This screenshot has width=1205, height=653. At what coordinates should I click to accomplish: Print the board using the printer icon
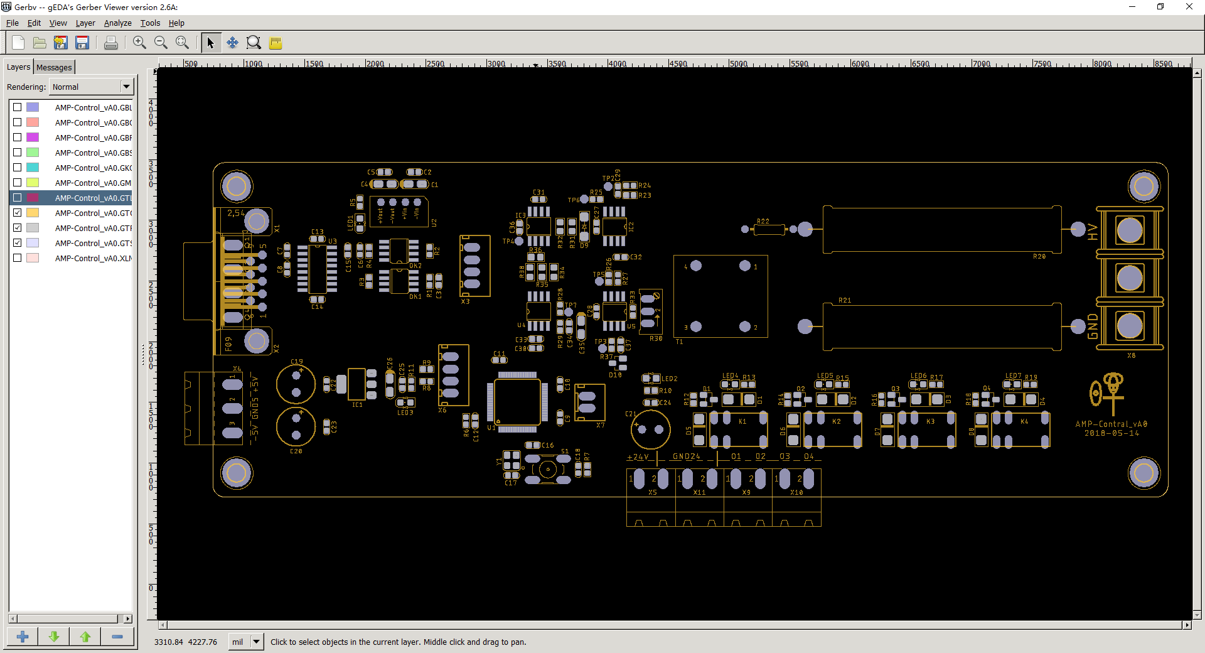point(111,43)
